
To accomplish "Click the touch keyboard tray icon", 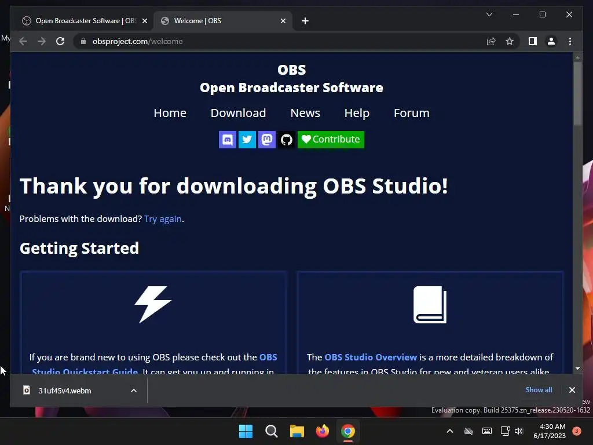I will pyautogui.click(x=487, y=431).
